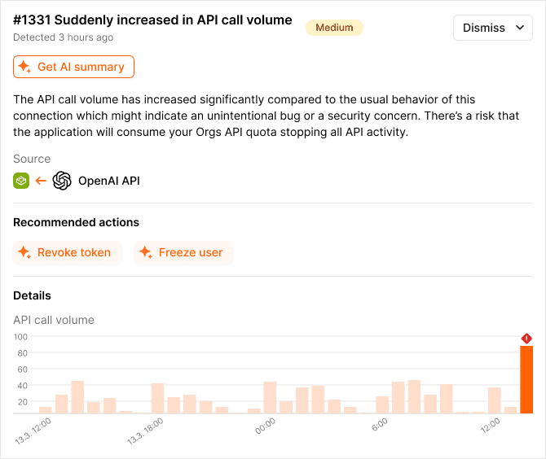This screenshot has width=546, height=459.
Task: Click the red alert diamond icon above the spike bar
Action: pos(526,339)
